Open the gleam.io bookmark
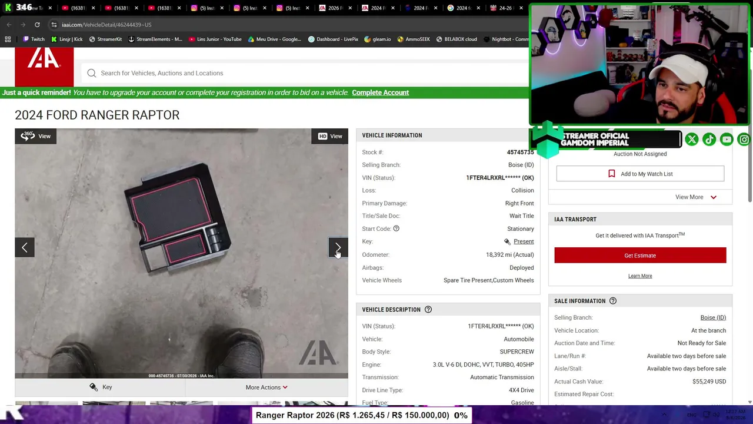 [x=377, y=39]
